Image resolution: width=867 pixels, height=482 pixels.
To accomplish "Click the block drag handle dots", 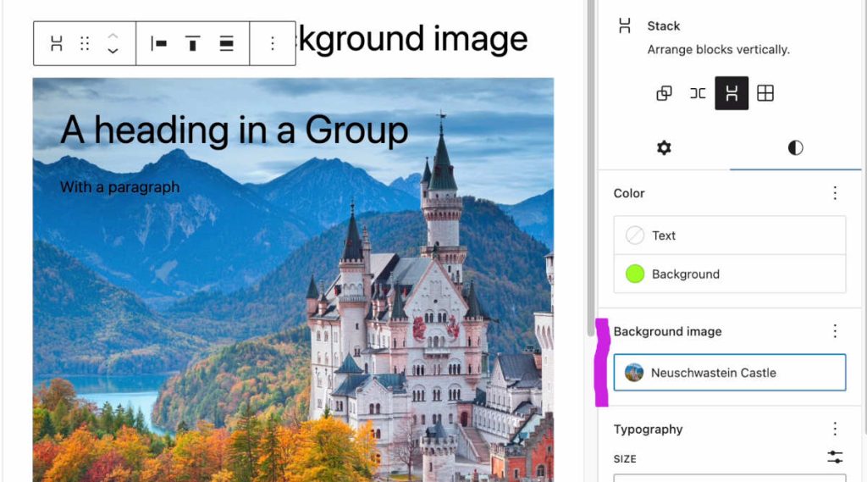I will tap(85, 43).
